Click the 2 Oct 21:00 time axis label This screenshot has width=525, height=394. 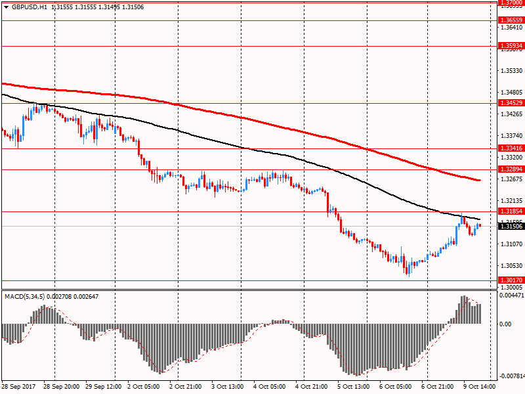tap(186, 387)
